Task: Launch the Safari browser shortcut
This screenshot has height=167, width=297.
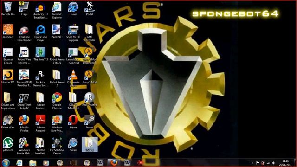Action: tap(73, 144)
